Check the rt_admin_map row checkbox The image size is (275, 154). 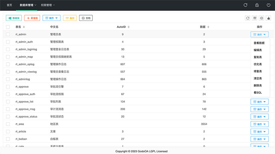pos(8,57)
